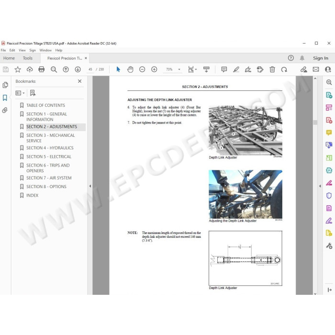The image size is (335, 335).
Task: Open the bookmarks options dropdown
Action: [20, 93]
